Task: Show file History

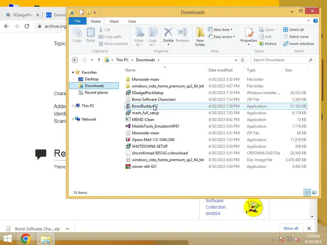Action: coord(268,44)
